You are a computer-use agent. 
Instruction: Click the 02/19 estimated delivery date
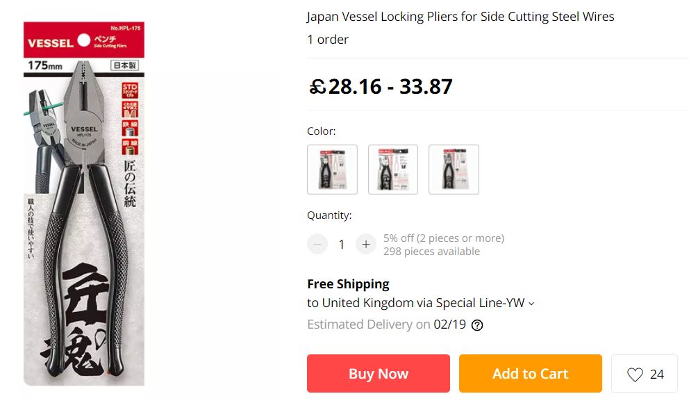[449, 324]
